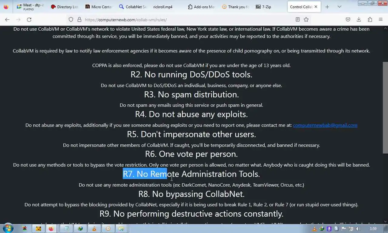Open the globe download manager taskbar button
388x233 pixels.
click(x=80, y=229)
